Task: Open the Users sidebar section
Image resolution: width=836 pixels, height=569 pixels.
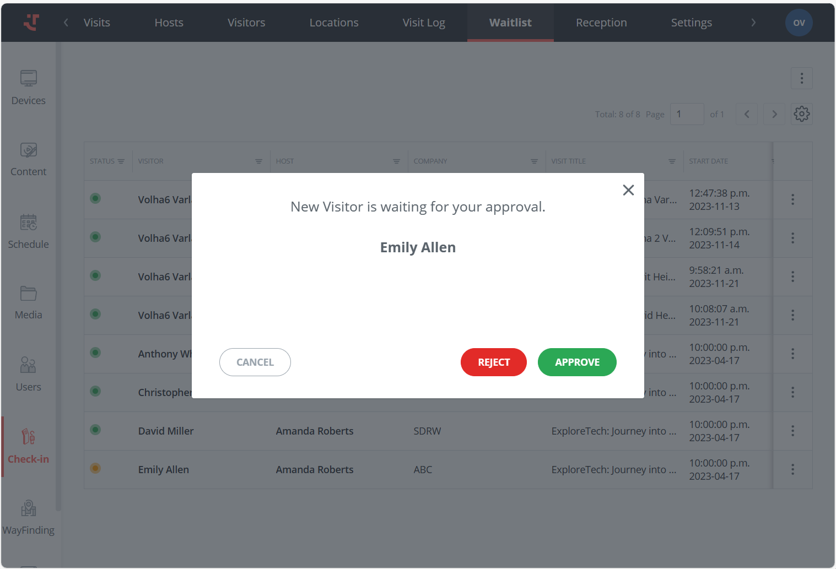Action: point(28,375)
